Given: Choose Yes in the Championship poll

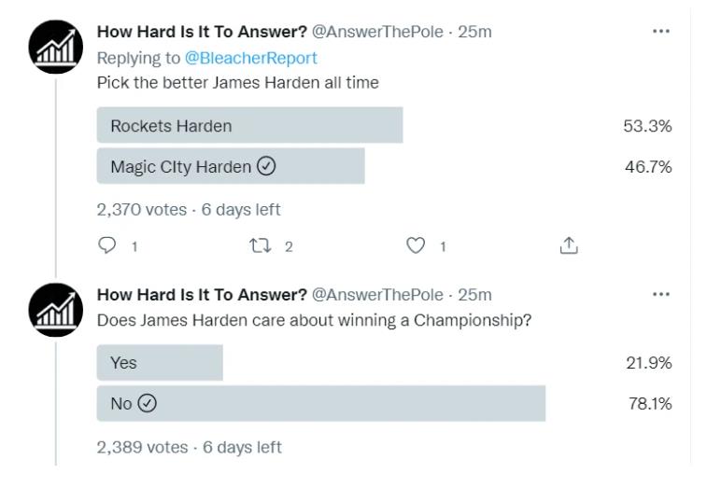Looking at the screenshot, I should pos(160,363).
